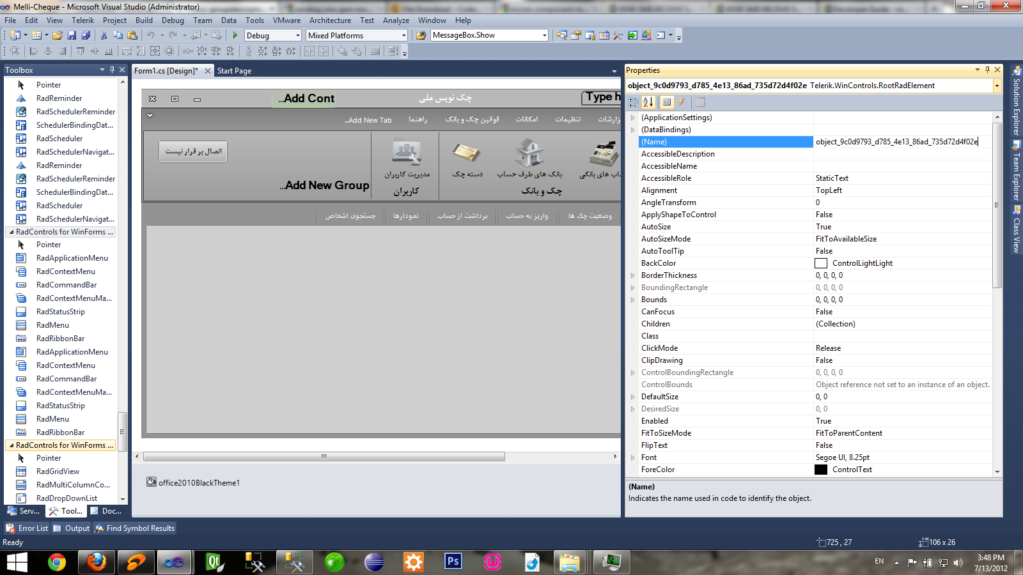Click the Copy toolbar icon
The width and height of the screenshot is (1023, 575).
pyautogui.click(x=118, y=35)
